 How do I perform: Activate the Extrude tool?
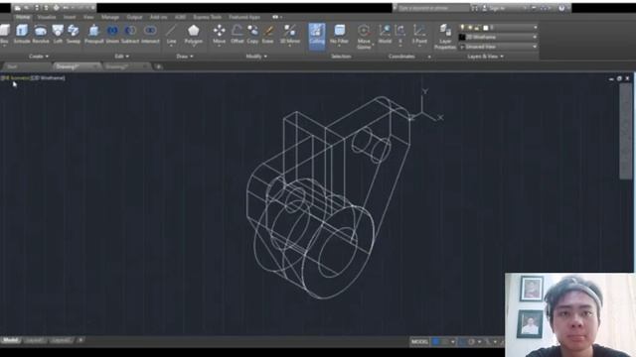coord(22,34)
